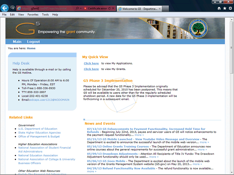Open National Association of College & University Business Officers

coord(46,161)
